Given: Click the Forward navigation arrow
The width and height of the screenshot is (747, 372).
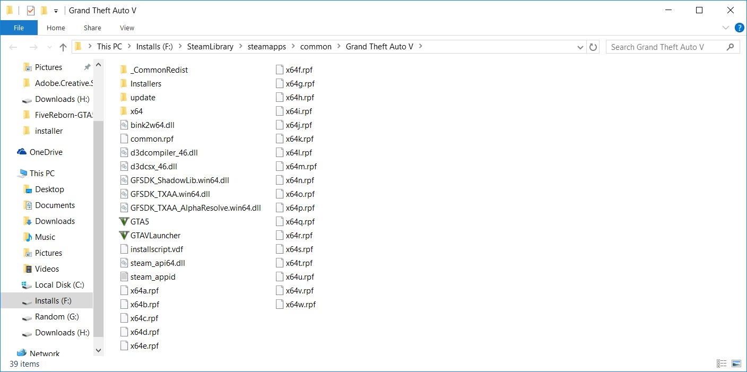Looking at the screenshot, I should (33, 47).
